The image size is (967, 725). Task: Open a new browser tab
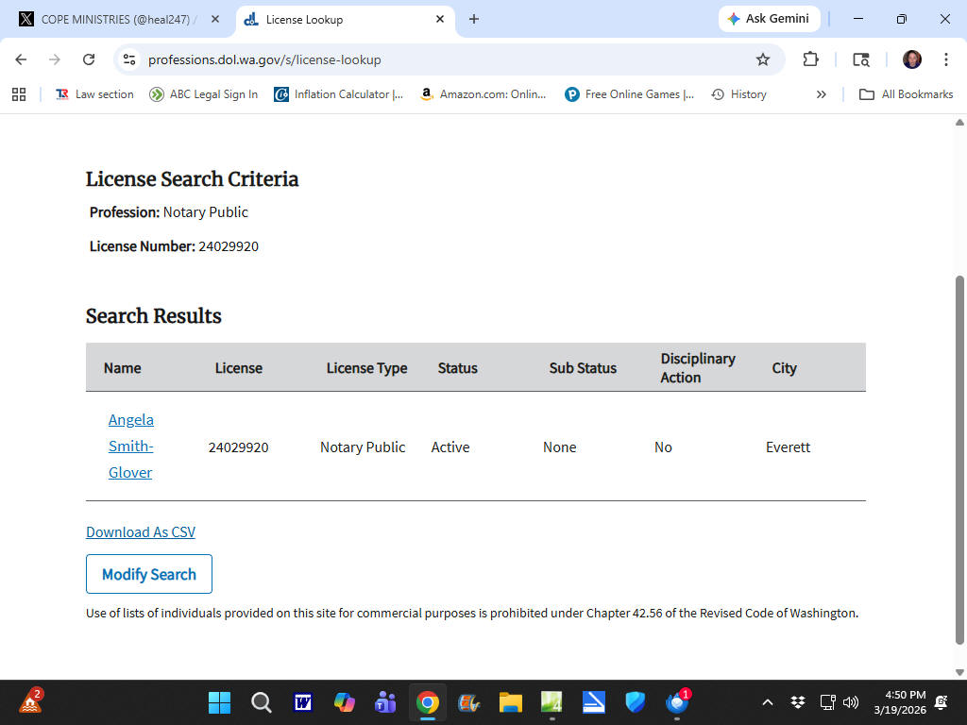[474, 19]
